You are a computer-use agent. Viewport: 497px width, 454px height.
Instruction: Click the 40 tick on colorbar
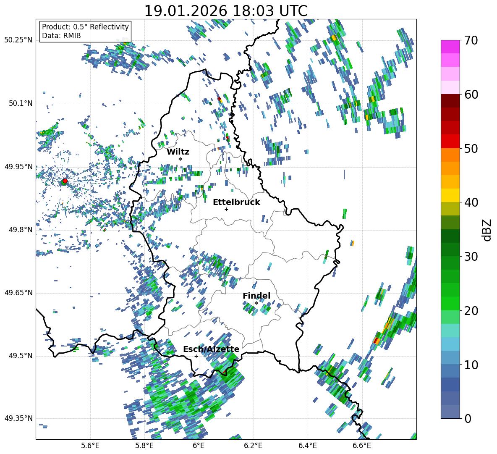click(x=471, y=202)
